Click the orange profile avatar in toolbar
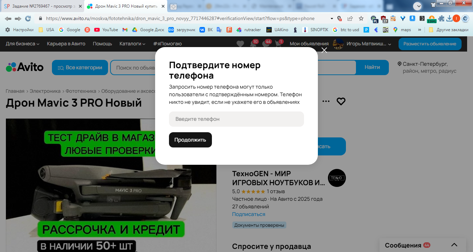The width and height of the screenshot is (473, 252). [456, 19]
